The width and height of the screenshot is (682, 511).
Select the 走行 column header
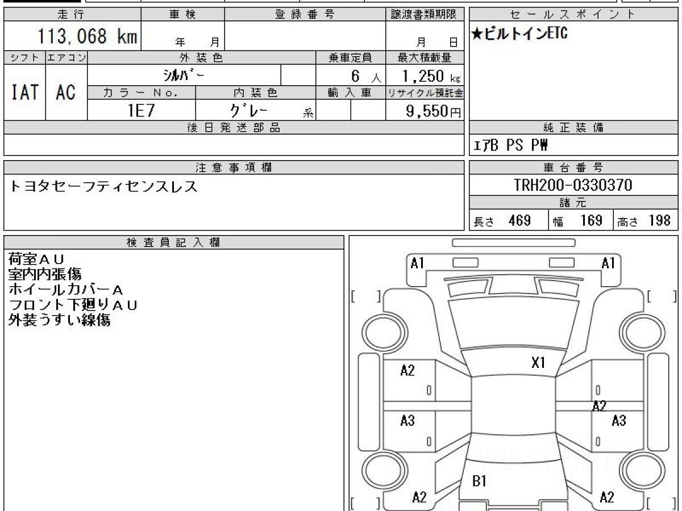pyautogui.click(x=72, y=15)
